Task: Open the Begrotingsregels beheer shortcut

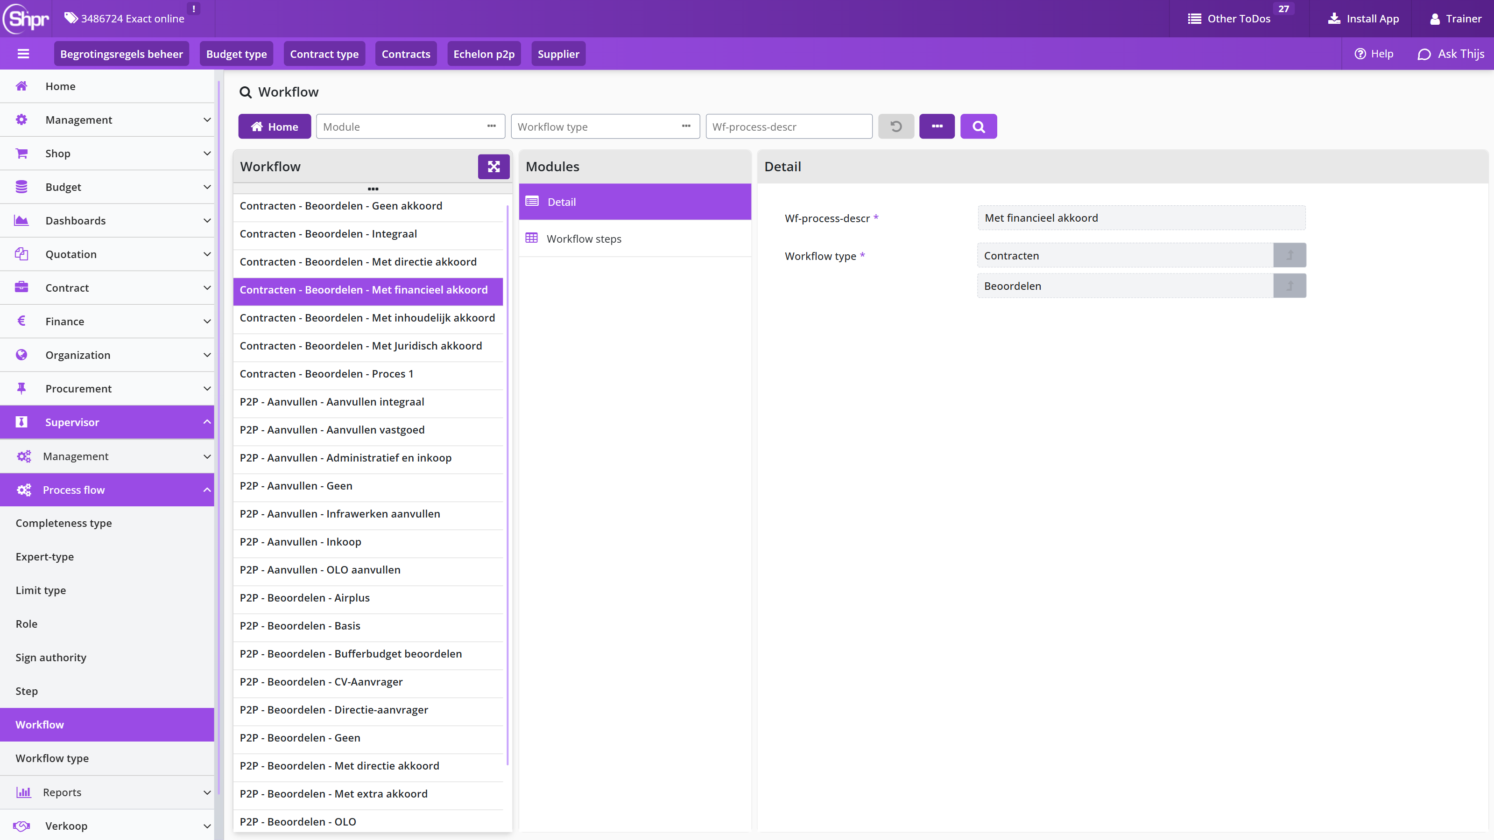Action: pos(122,54)
